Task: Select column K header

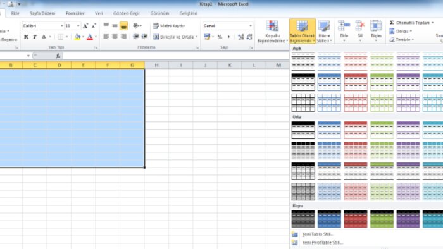Action: [x=229, y=65]
